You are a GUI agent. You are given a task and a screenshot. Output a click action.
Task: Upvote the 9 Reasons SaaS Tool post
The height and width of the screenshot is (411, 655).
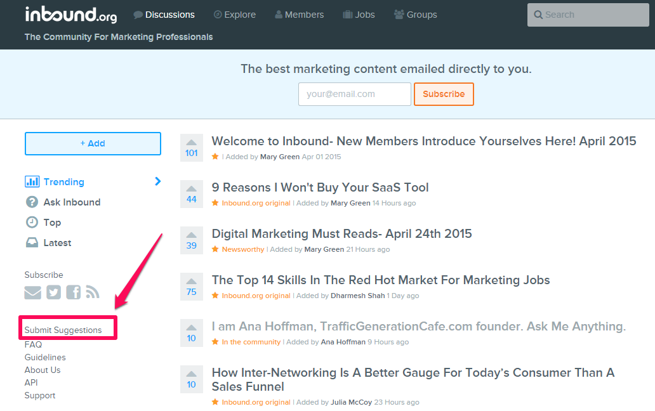(x=191, y=188)
